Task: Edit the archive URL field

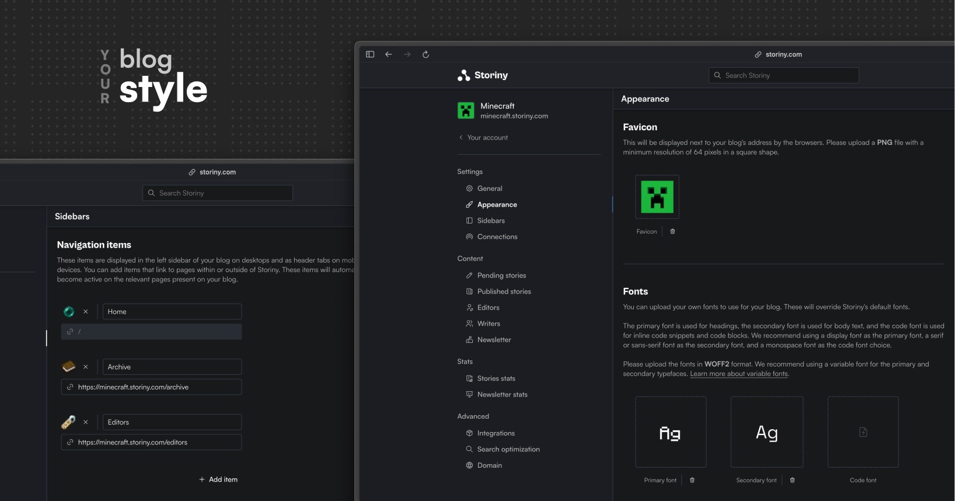Action: [151, 387]
